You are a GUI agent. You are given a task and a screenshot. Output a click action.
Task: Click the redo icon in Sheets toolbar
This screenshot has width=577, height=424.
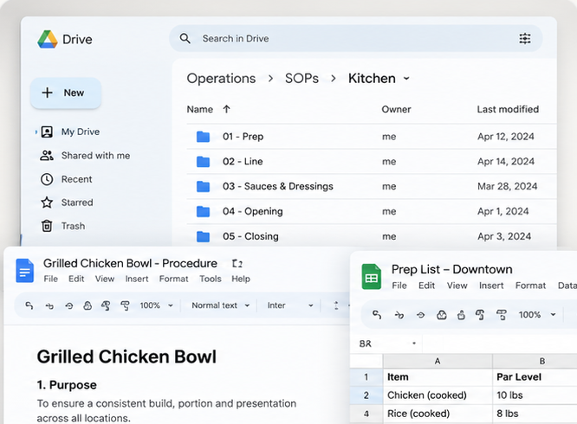(399, 315)
